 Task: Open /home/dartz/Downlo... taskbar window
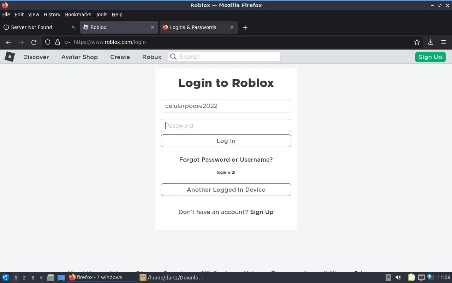172,277
